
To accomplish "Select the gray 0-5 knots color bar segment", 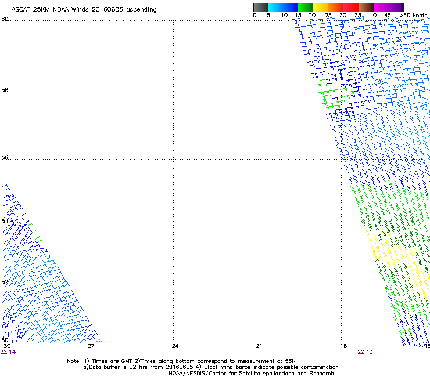I will (260, 7).
